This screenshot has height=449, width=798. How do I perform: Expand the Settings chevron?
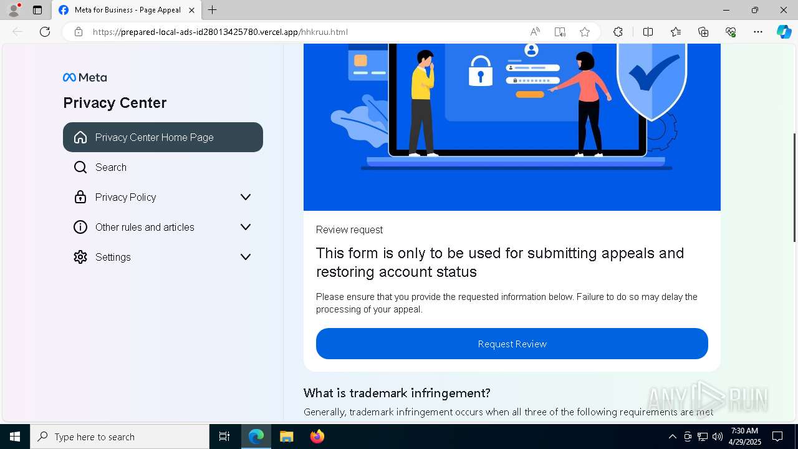tap(246, 257)
